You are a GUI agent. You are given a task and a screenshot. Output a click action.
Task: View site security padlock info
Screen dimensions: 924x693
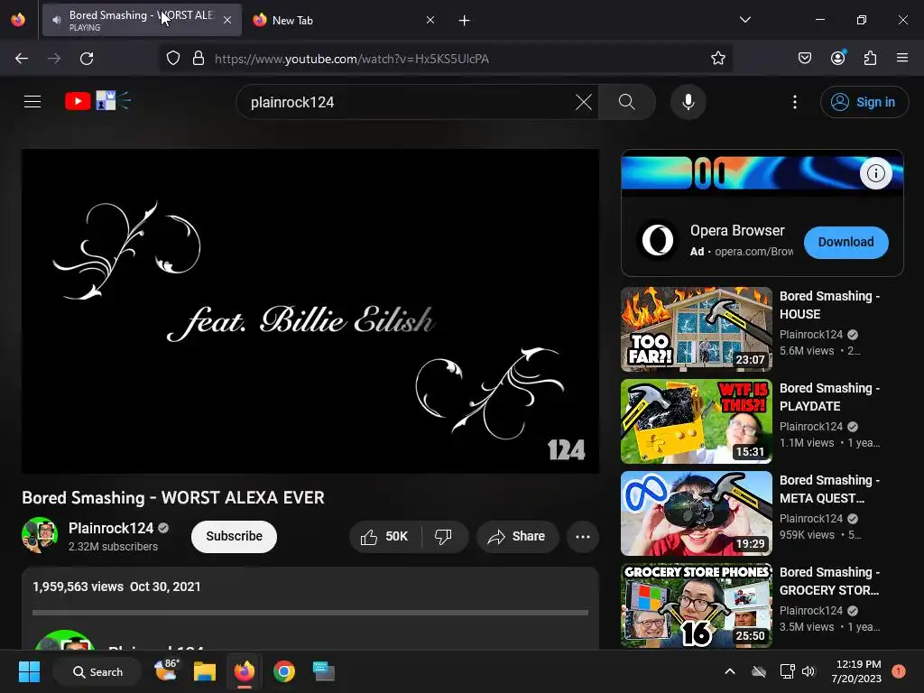coord(199,59)
